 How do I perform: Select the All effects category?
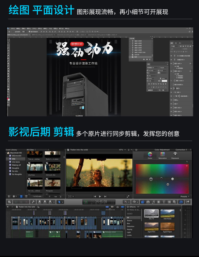point(134,218)
